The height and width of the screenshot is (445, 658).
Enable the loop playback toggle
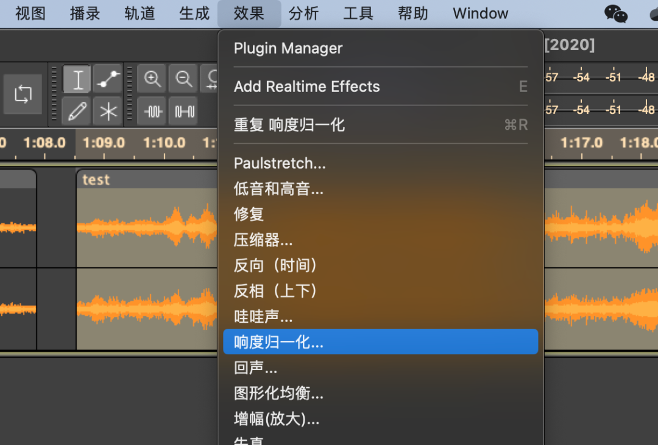coord(23,95)
